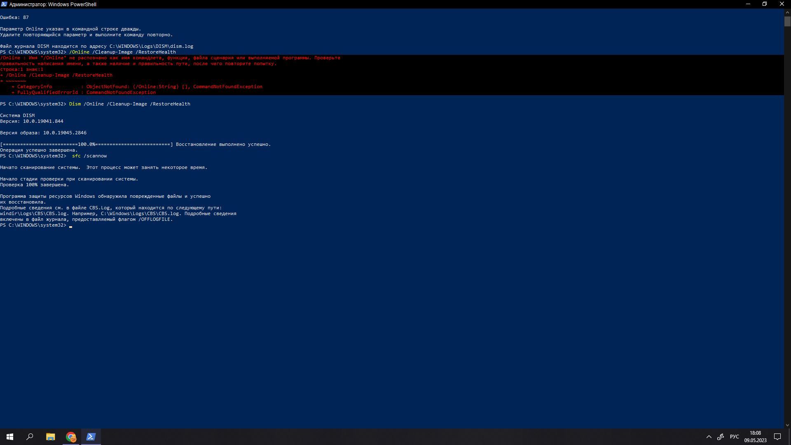The width and height of the screenshot is (791, 445).
Task: Click the scrollbar up arrow
Action: (787, 13)
